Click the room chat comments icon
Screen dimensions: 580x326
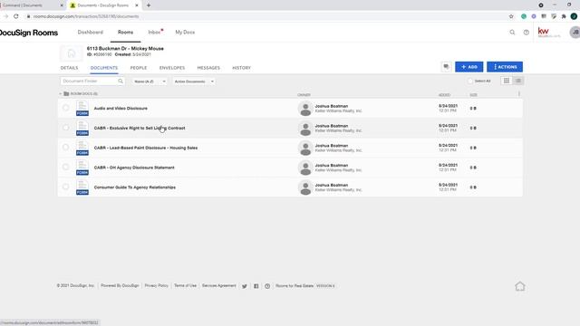[447, 67]
